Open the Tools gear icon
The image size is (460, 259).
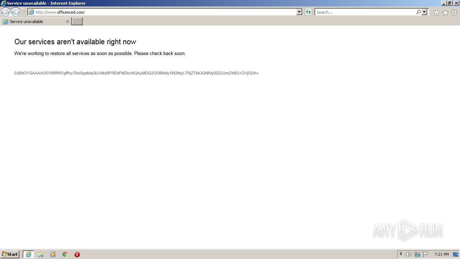(454, 13)
